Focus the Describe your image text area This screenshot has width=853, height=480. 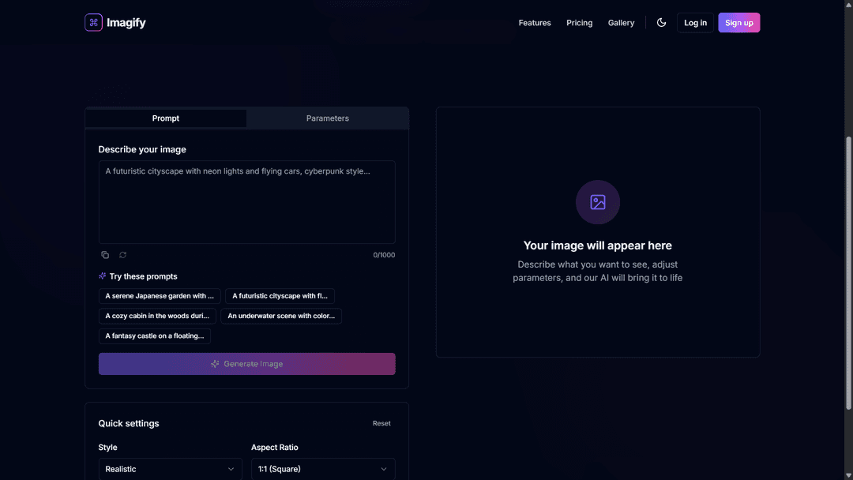tap(247, 202)
